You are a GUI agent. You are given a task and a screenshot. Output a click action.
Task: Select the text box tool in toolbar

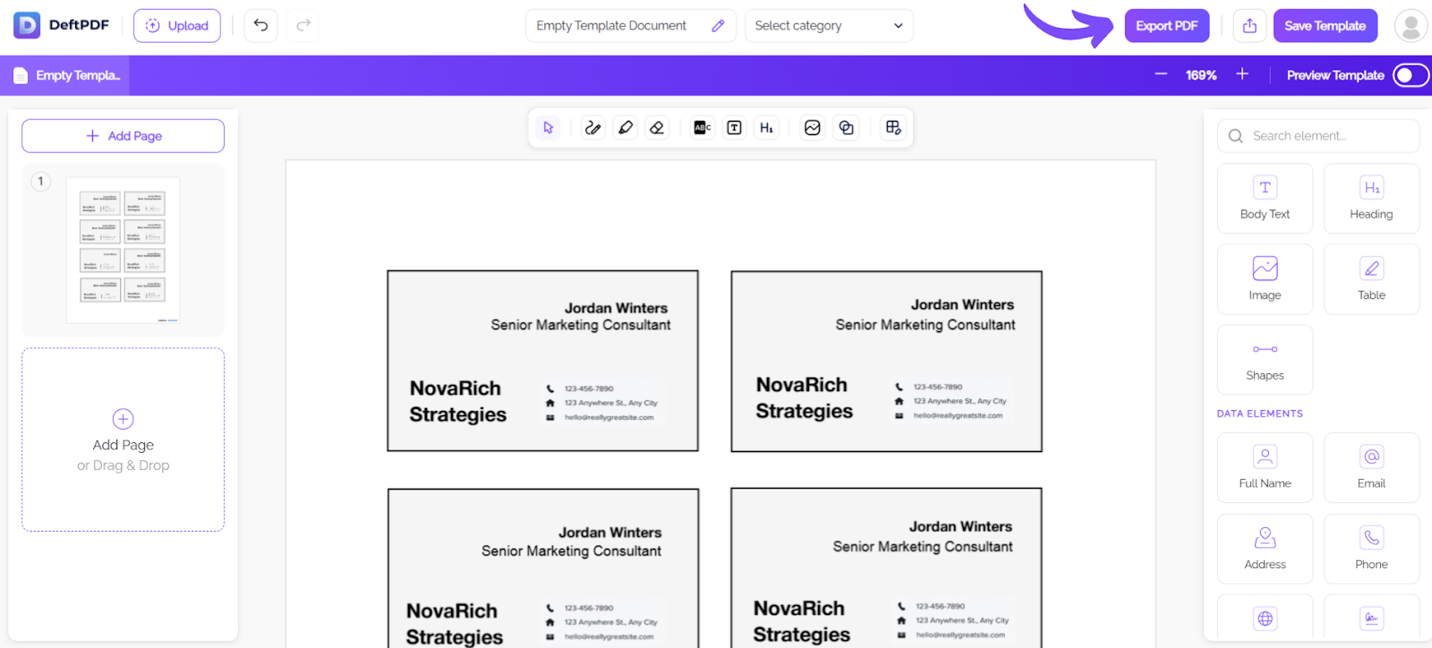pos(734,128)
